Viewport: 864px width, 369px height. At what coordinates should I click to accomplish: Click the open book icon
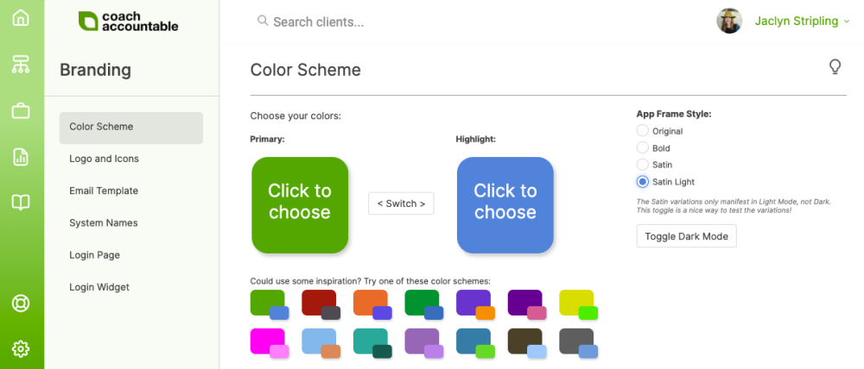pyautogui.click(x=21, y=203)
